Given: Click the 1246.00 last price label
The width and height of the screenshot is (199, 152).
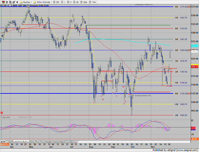Looking at the screenshot, I should coord(195,51).
